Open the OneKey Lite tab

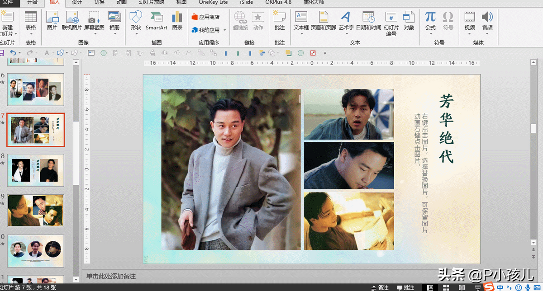coord(213,2)
